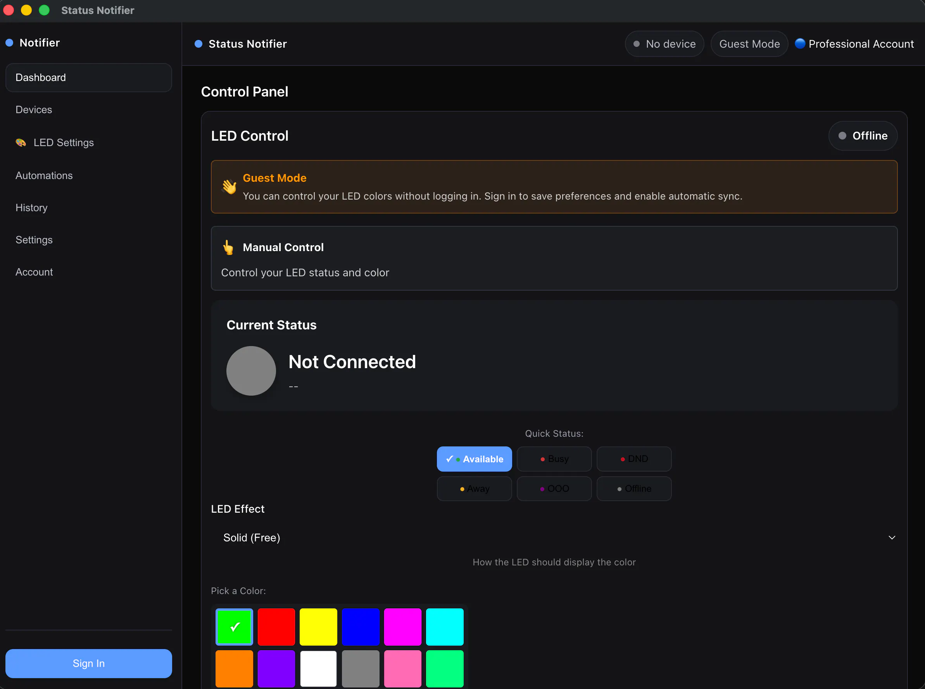Set quick status to Busy
The image size is (925, 689).
(x=554, y=459)
